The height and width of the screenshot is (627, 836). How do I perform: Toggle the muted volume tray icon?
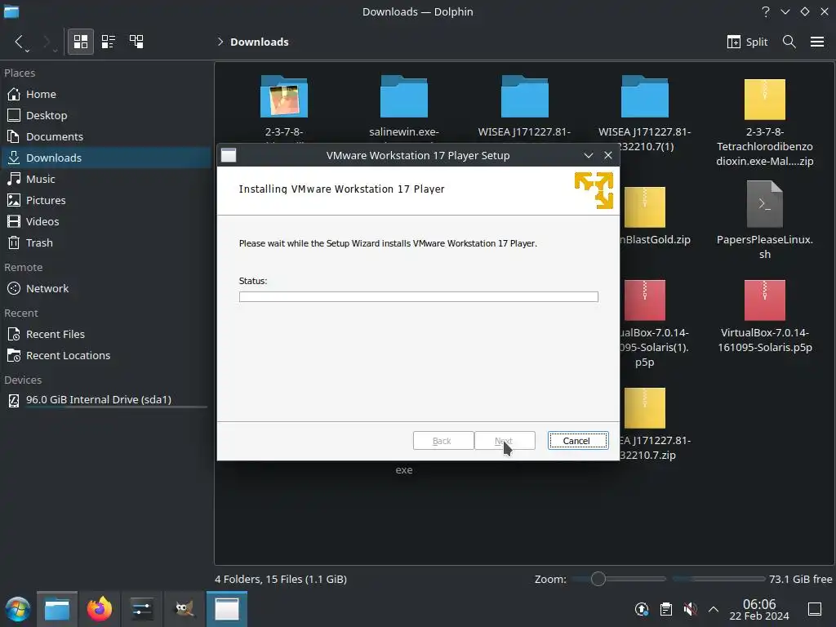tap(690, 609)
